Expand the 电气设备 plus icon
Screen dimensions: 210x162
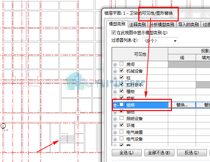pyautogui.click(x=115, y=139)
